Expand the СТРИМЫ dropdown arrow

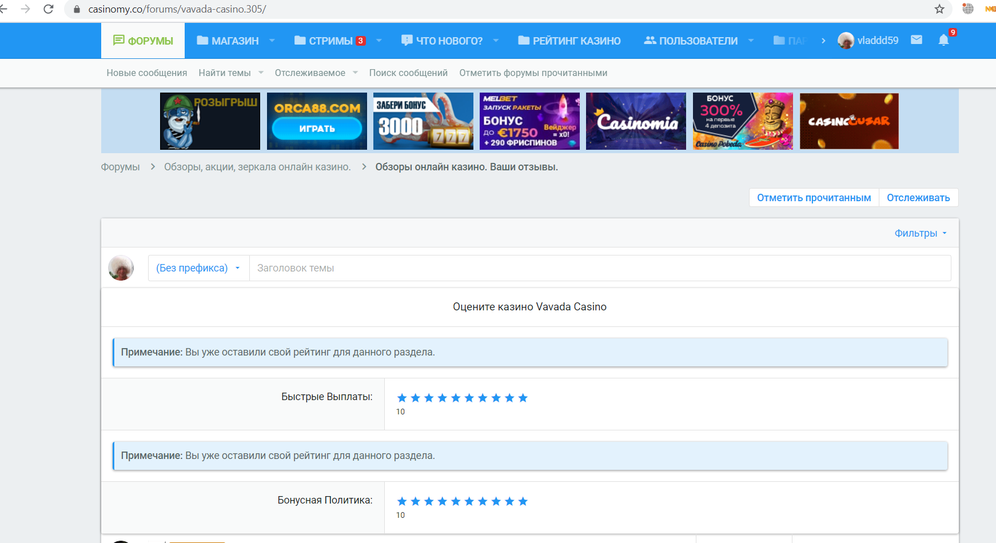click(x=379, y=41)
